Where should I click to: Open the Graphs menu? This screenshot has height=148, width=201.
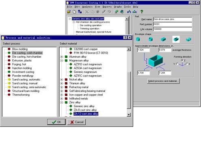[x=118, y=7]
